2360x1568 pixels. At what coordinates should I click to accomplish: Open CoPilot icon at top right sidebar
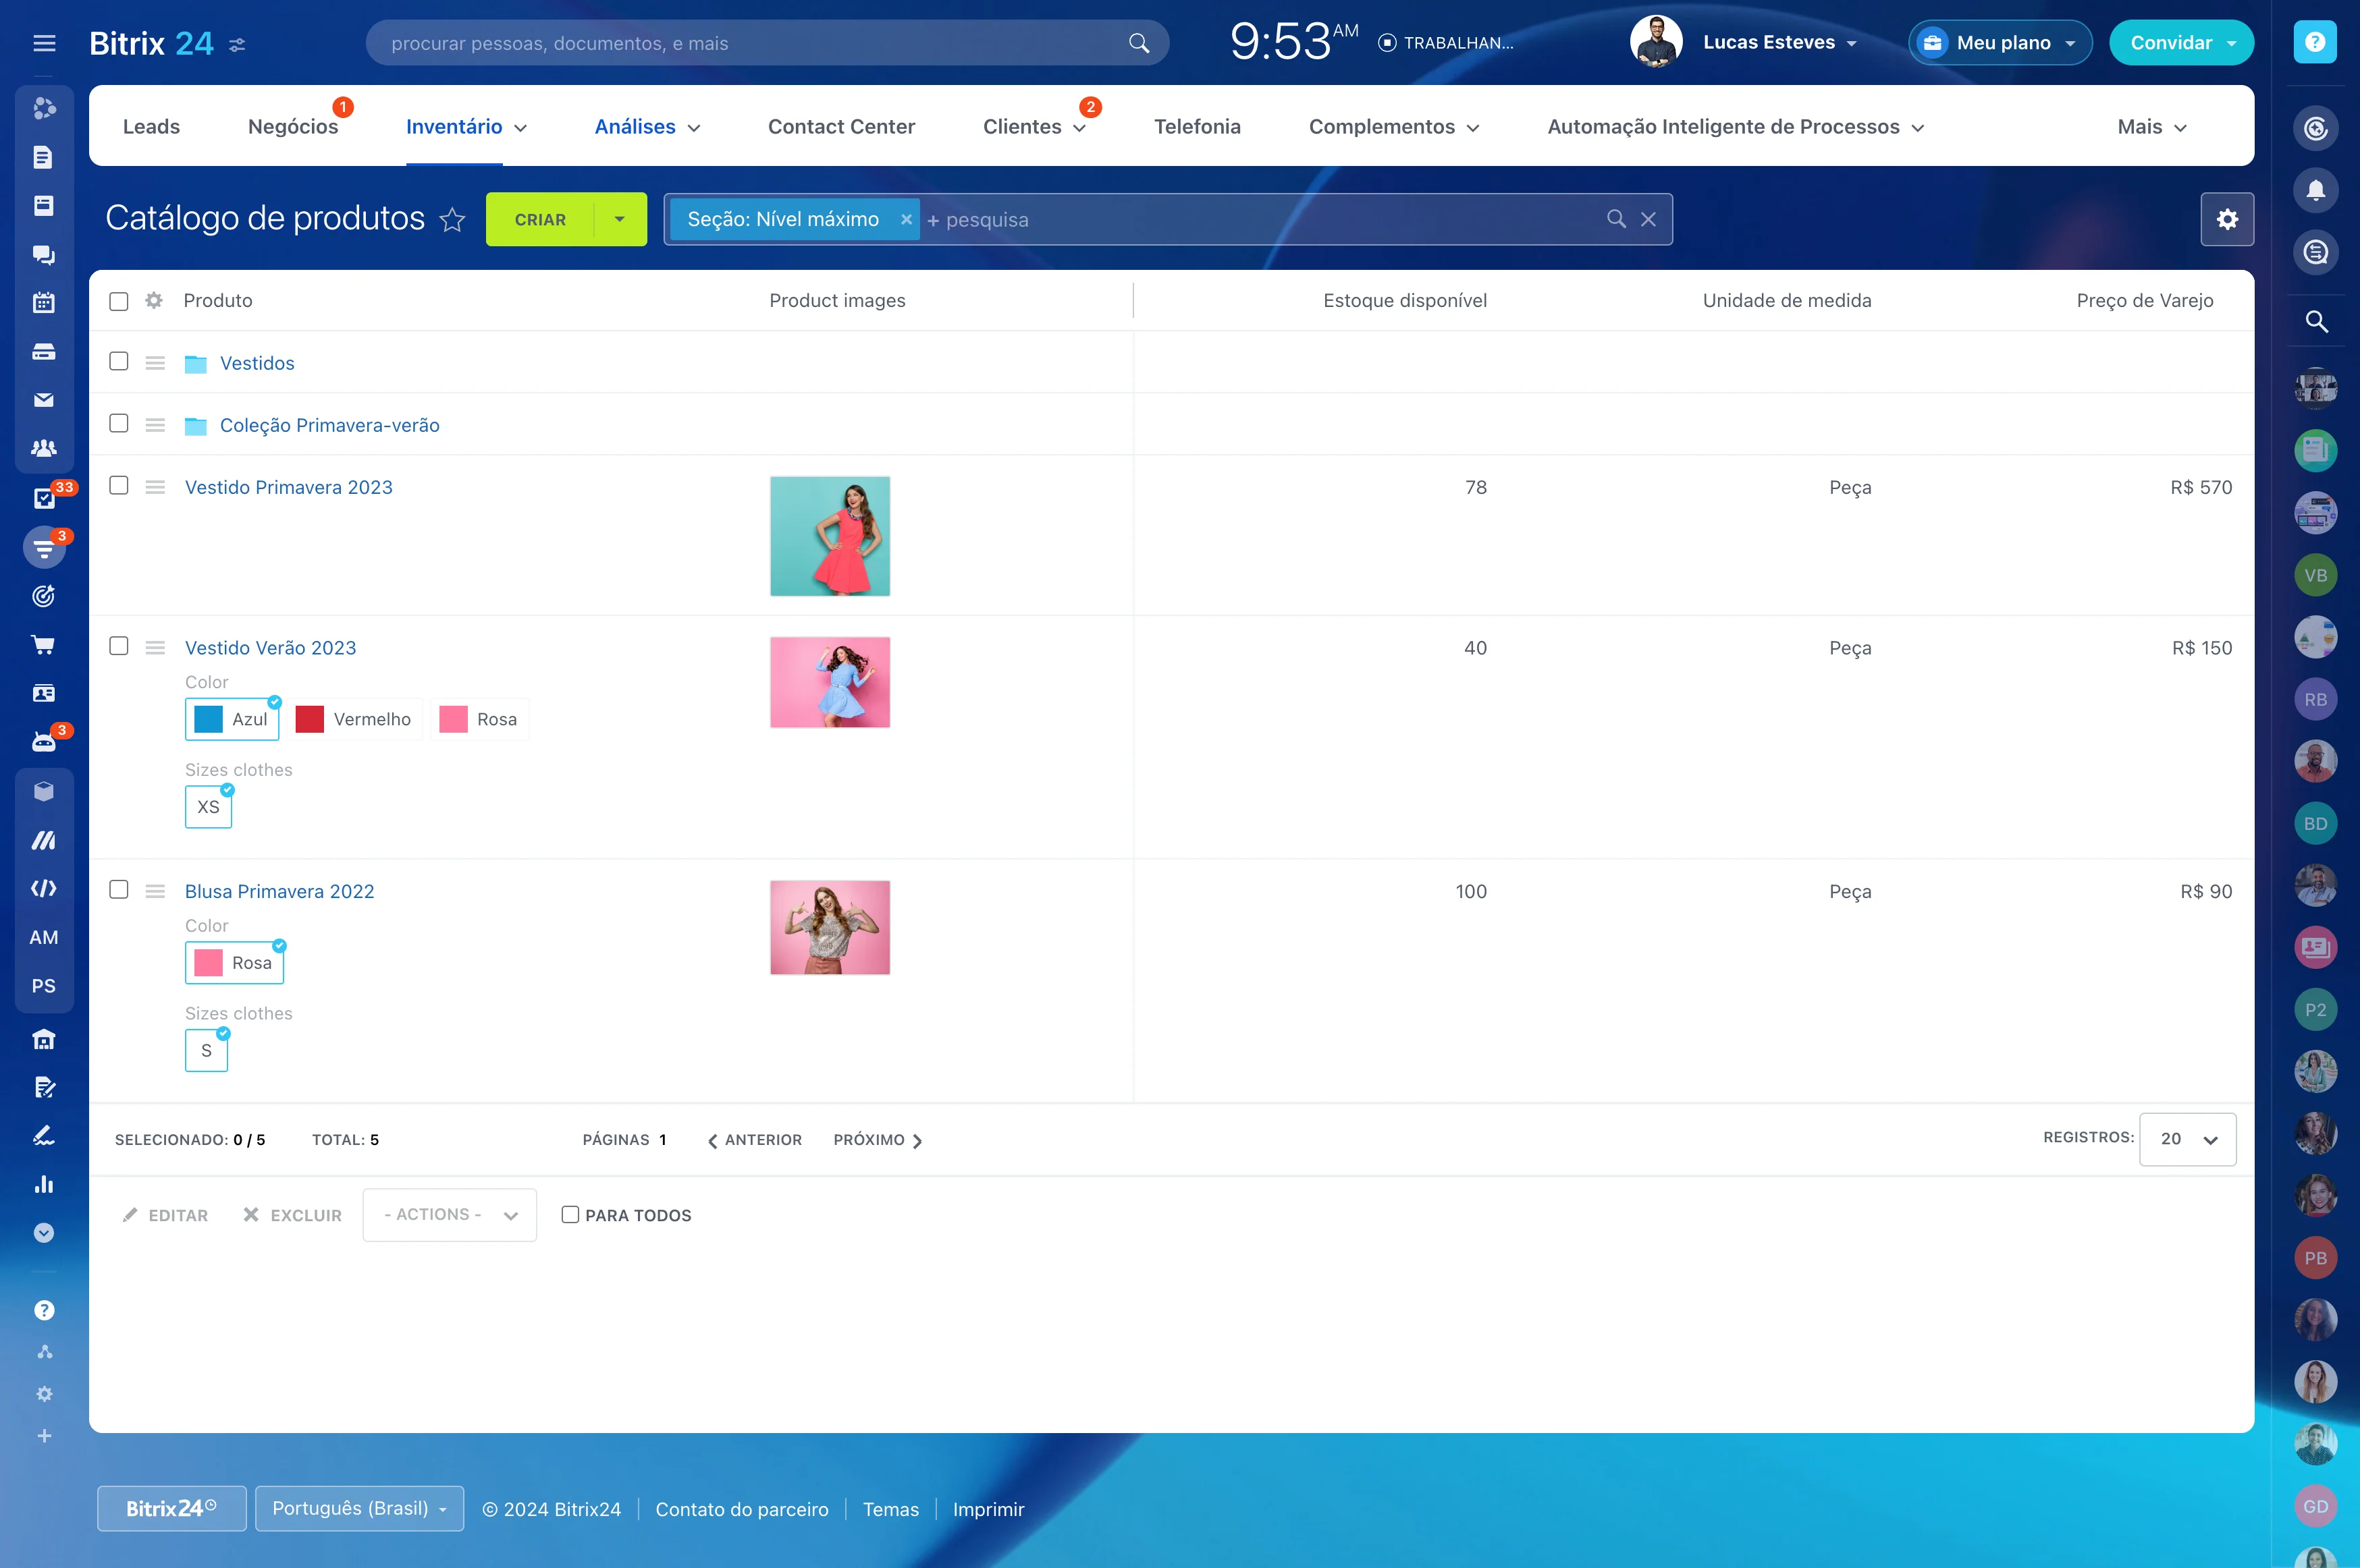2317,127
